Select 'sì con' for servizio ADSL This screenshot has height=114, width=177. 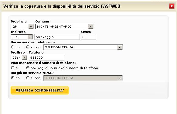pos(28,78)
